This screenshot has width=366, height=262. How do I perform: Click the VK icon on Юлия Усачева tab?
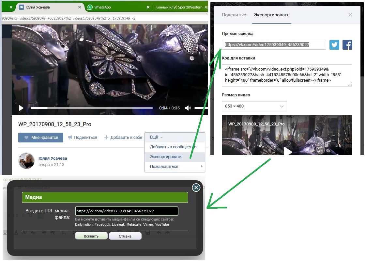[22, 7]
